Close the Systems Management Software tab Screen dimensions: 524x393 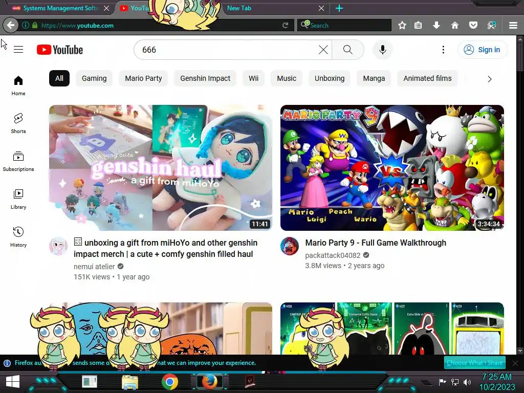[106, 8]
